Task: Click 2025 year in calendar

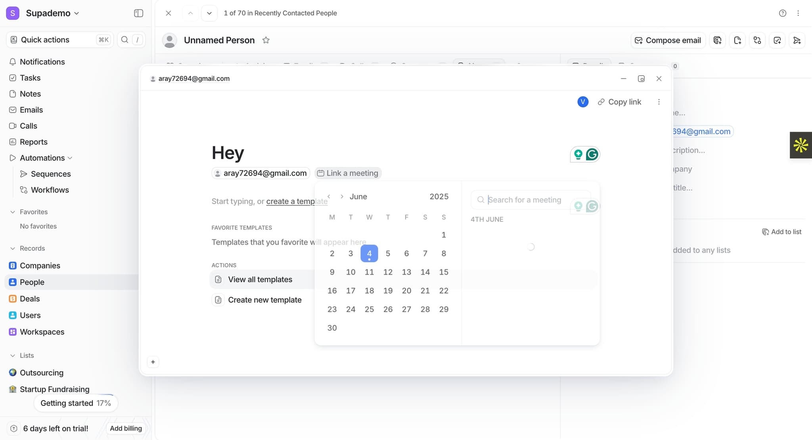Action: [x=439, y=197]
